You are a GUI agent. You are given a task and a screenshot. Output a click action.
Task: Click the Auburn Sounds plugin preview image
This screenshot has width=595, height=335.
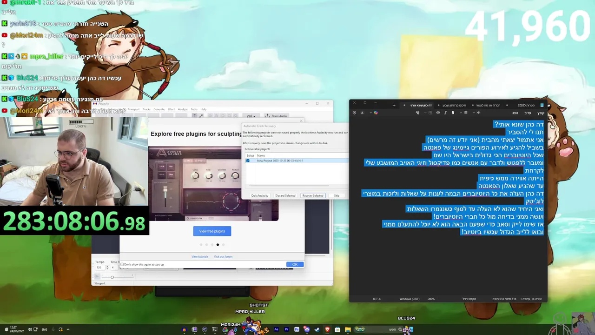pyautogui.click(x=213, y=183)
